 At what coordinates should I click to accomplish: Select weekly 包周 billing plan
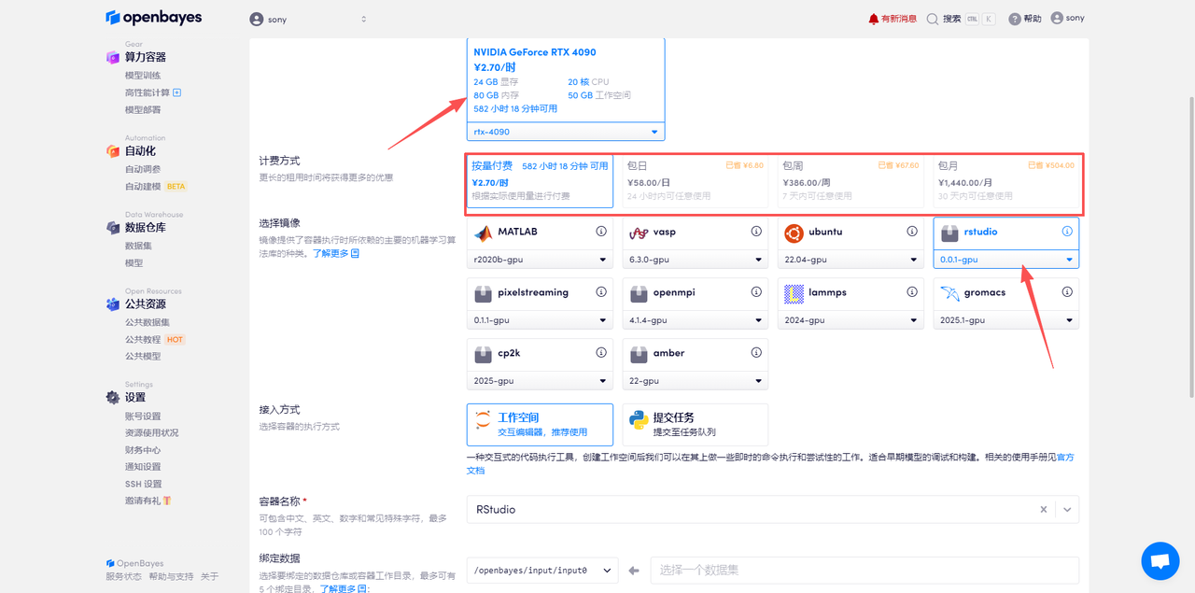[851, 181]
